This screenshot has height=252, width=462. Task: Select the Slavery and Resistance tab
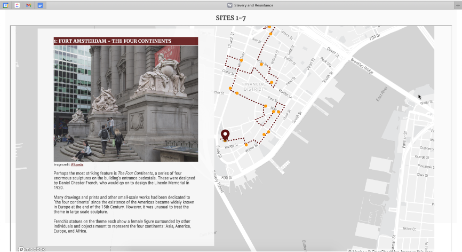click(250, 5)
